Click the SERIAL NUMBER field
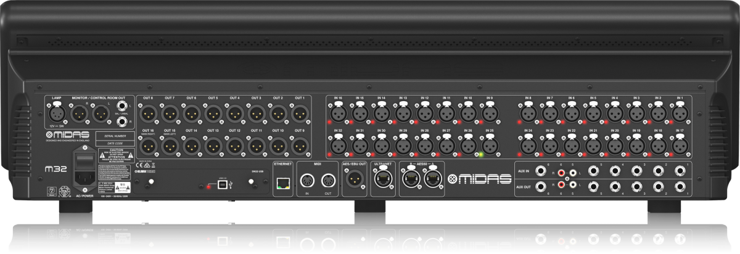 [x=115, y=136]
